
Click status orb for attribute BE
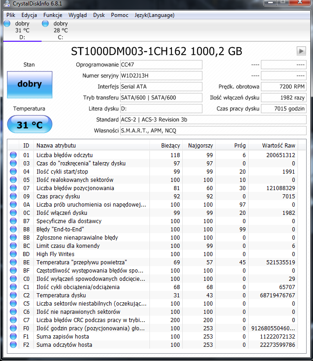pyautogui.click(x=13, y=262)
